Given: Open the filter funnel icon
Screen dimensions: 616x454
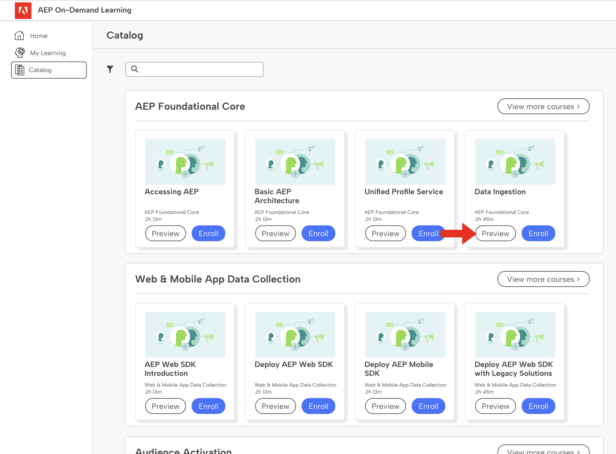Looking at the screenshot, I should tap(110, 69).
